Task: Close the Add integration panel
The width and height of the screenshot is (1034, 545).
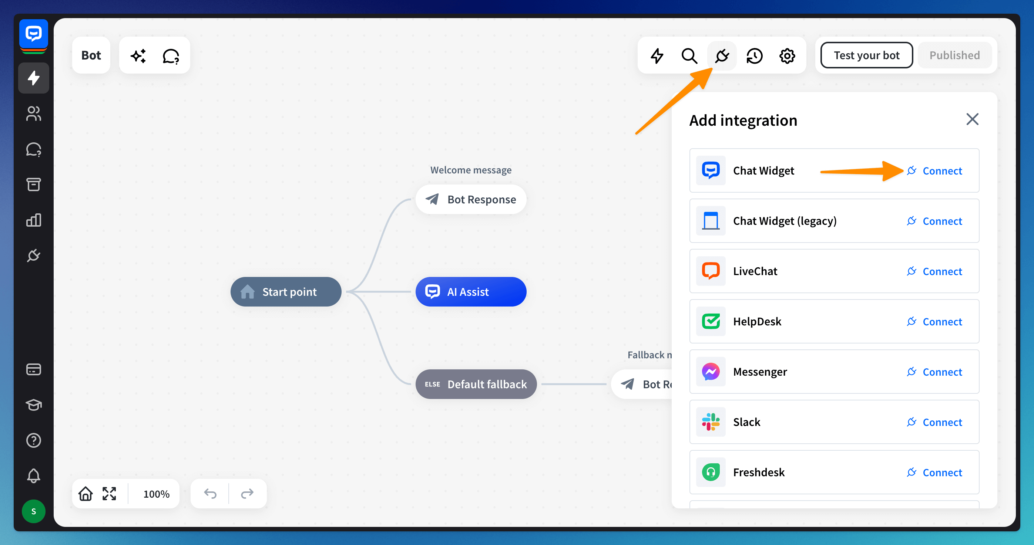Action: click(972, 119)
